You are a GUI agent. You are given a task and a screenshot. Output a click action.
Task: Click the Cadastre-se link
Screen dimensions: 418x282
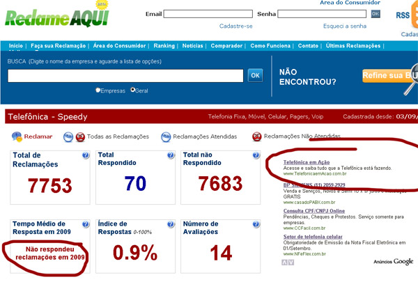coord(236,26)
